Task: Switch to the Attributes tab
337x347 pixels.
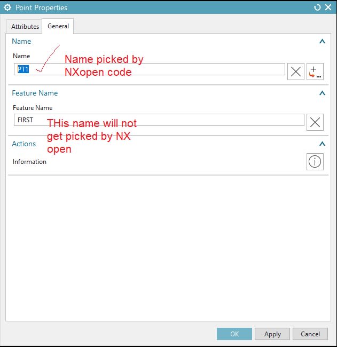Action: pos(25,27)
